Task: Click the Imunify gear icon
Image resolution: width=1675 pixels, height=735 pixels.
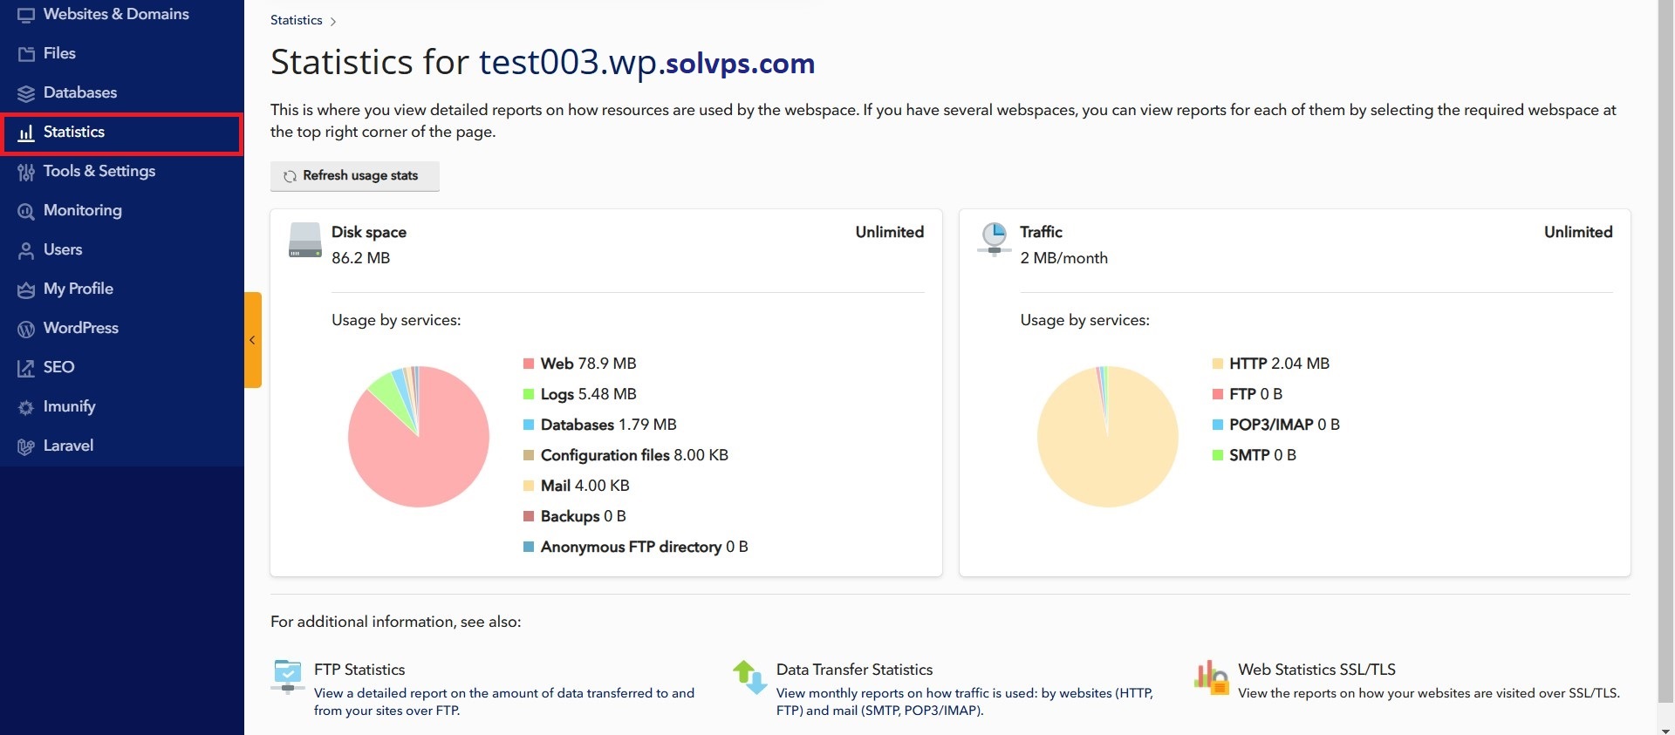Action: coord(26,407)
